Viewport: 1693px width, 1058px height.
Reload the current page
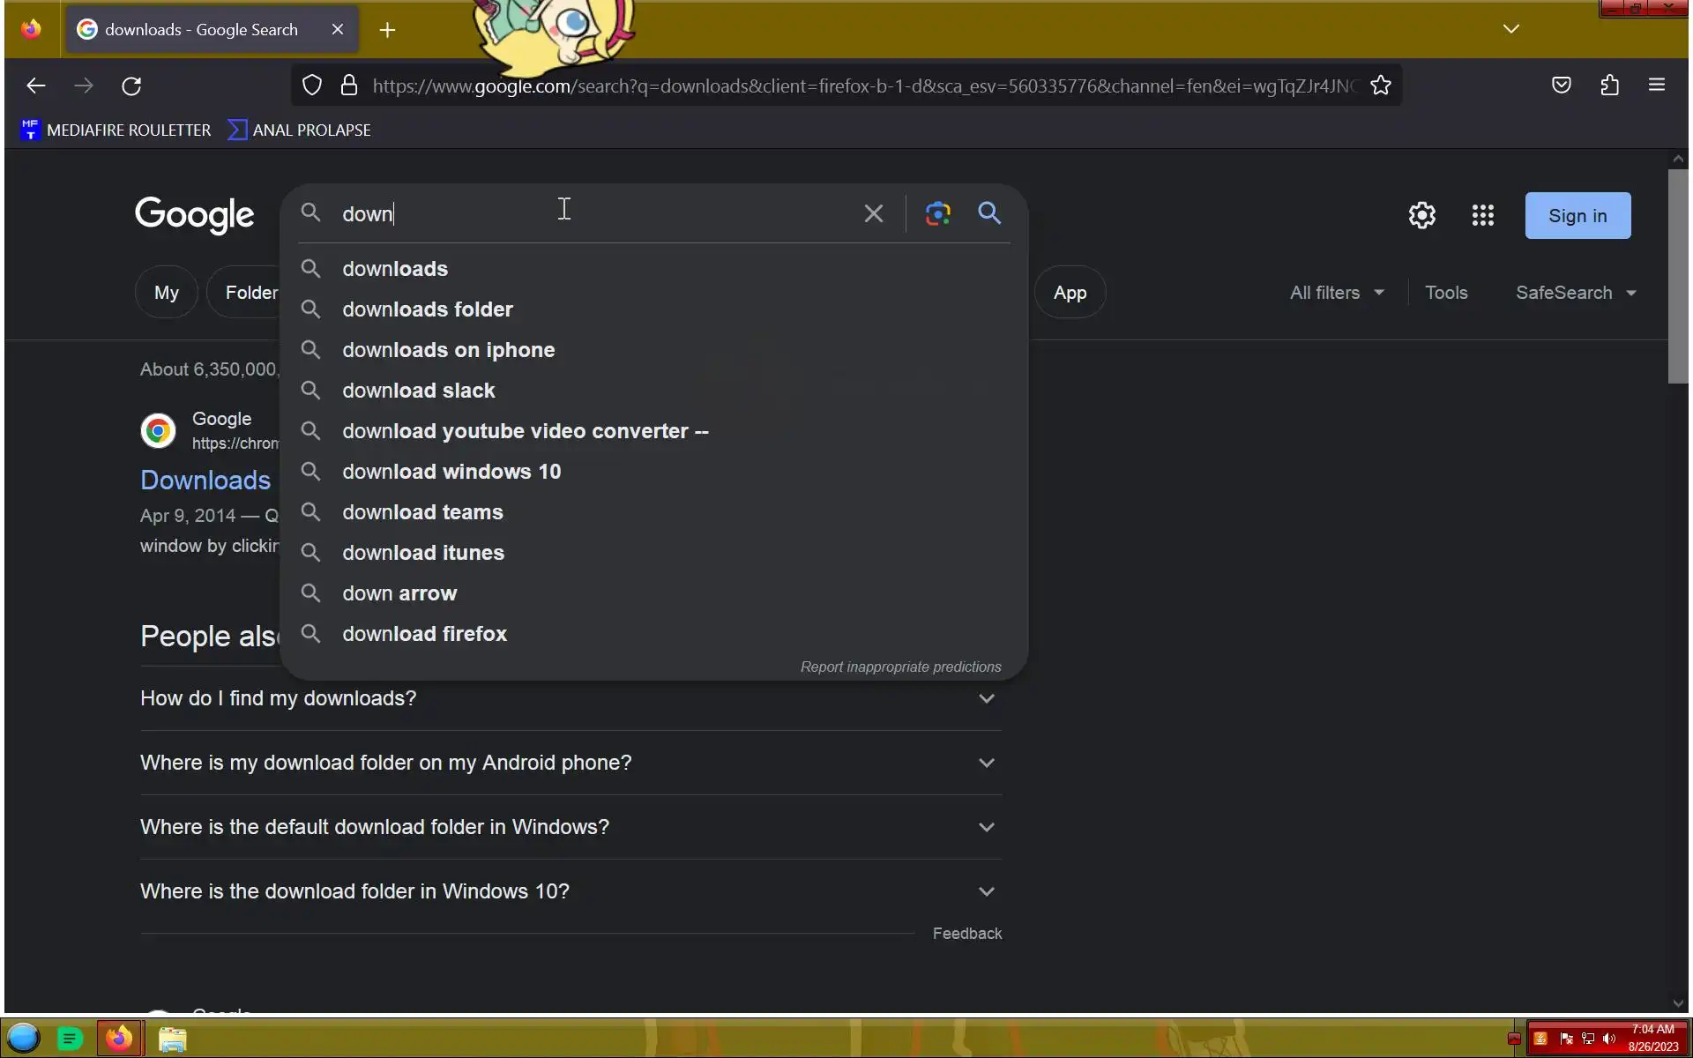tap(131, 86)
